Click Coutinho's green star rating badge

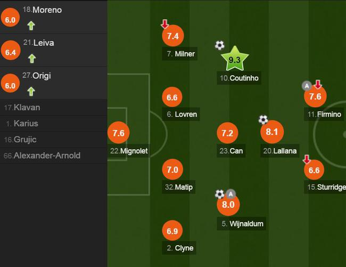coord(234,60)
